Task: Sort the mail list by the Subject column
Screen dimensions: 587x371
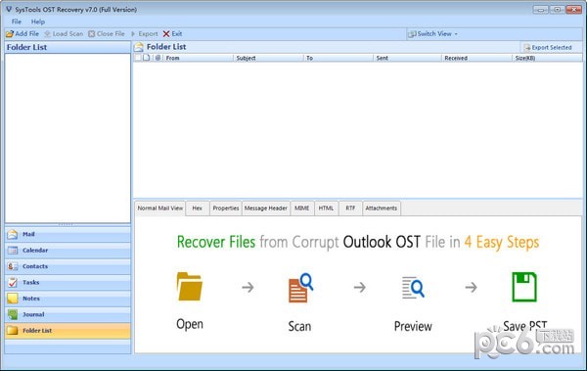Action: pos(268,58)
